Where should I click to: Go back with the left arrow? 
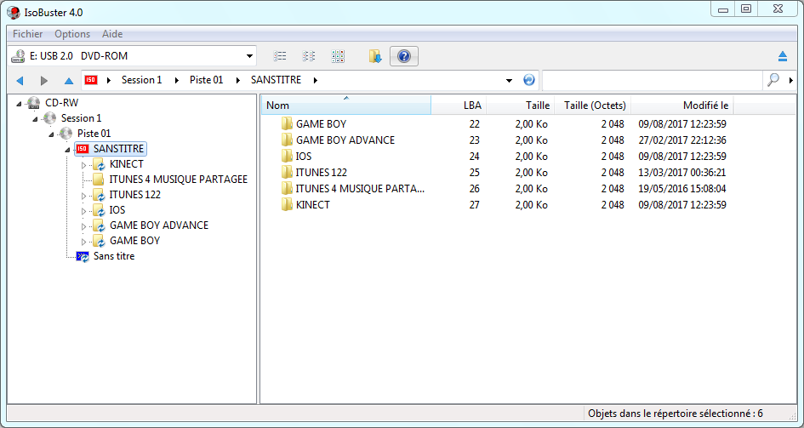[x=20, y=81]
